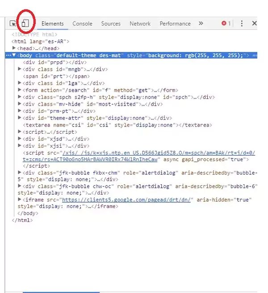Activate the inspect element picker tool
The image size is (268, 293).
[13, 24]
